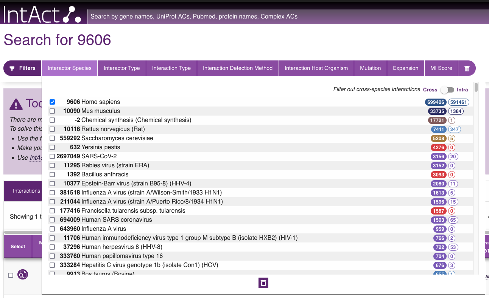Click the 3156 badge for SARS-CoV-2
Image resolution: width=489 pixels, height=298 pixels.
[439, 156]
